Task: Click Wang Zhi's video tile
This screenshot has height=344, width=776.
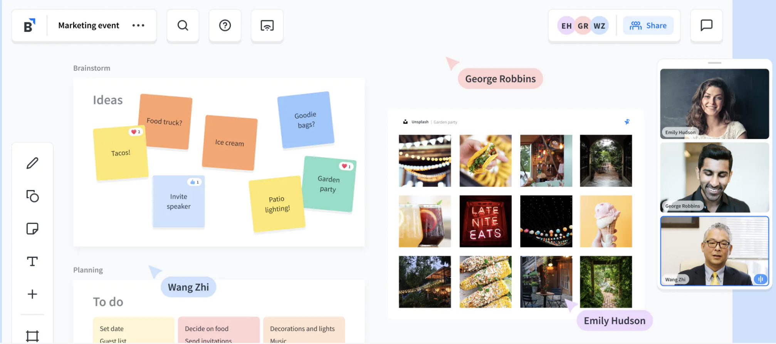Action: point(715,251)
